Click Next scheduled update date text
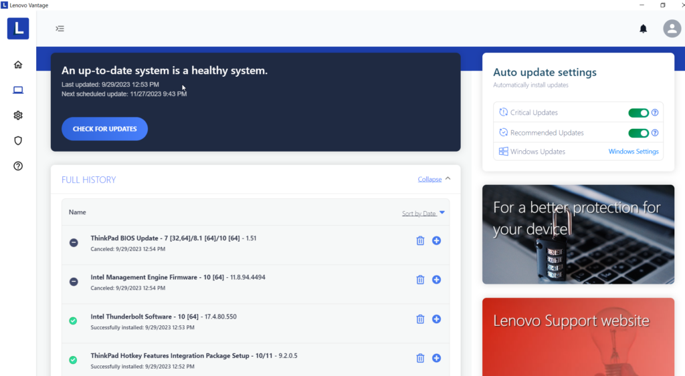This screenshot has width=685, height=376. coord(124,93)
